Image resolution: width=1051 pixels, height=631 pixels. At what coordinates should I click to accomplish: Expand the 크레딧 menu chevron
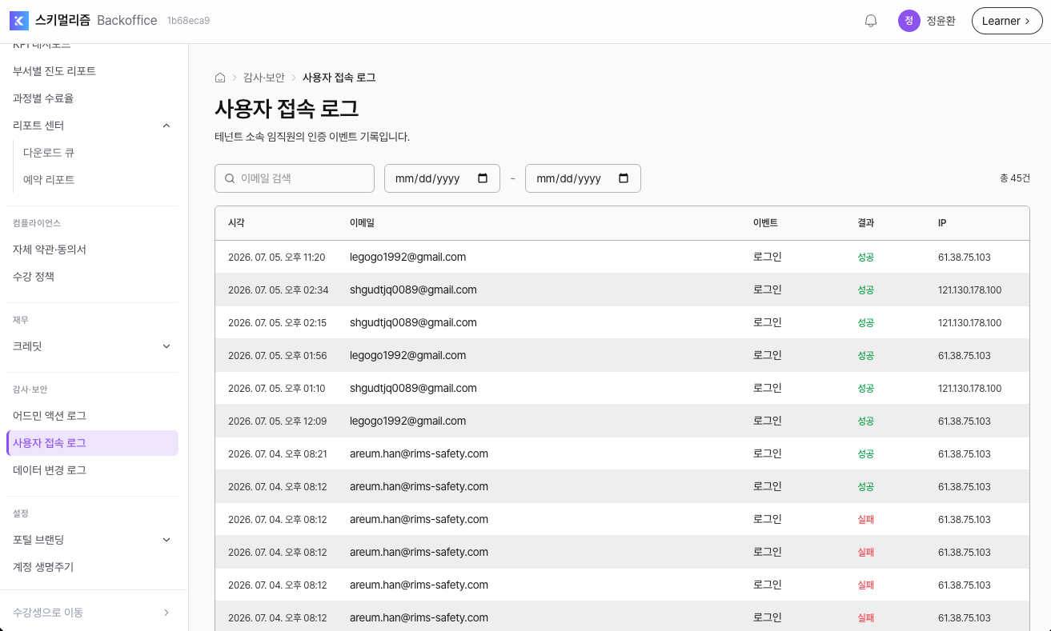[x=166, y=346]
